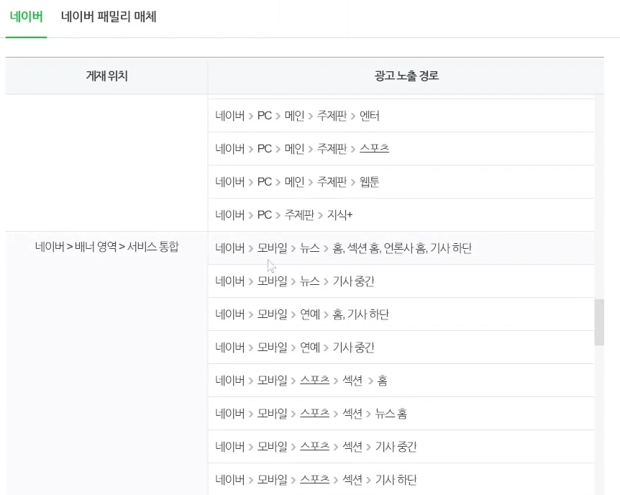Viewport: 620px width, 495px height.
Task: Click the row ending in 주제판 > 엔터
Action: (401, 116)
